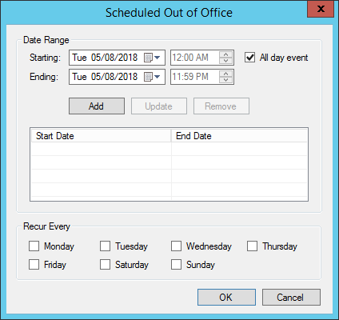The image size is (339, 320).
Task: Click the Starting time down spinner arrow
Action: [225, 61]
